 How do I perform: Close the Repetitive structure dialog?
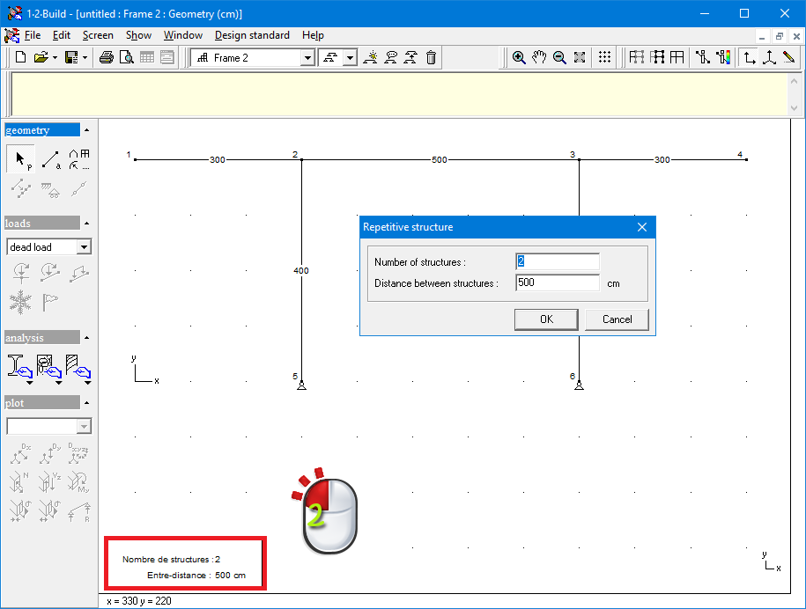pyautogui.click(x=642, y=227)
